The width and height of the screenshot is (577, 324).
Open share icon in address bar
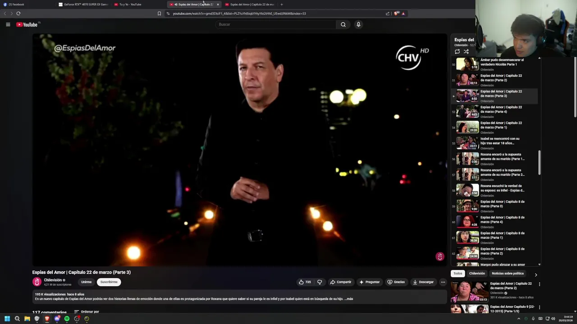[388, 13]
